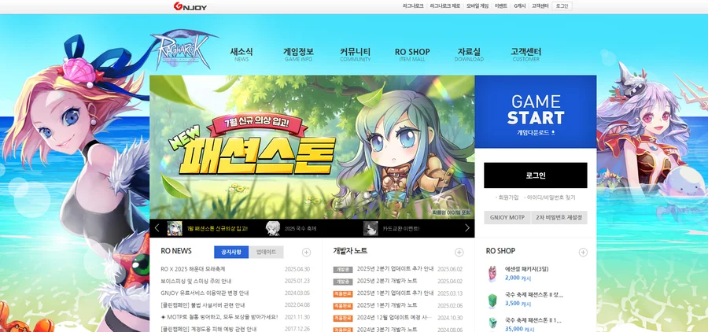Click the 2차 비밀번호 재설정 button
Screen dimensions: 708x332
[x=559, y=217]
